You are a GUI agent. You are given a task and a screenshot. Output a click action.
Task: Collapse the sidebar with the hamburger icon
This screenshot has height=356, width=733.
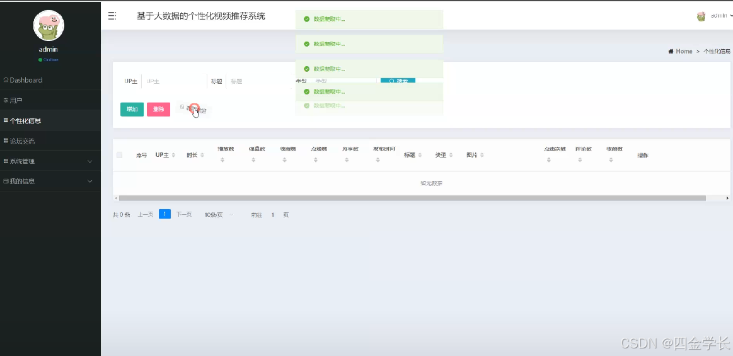112,16
